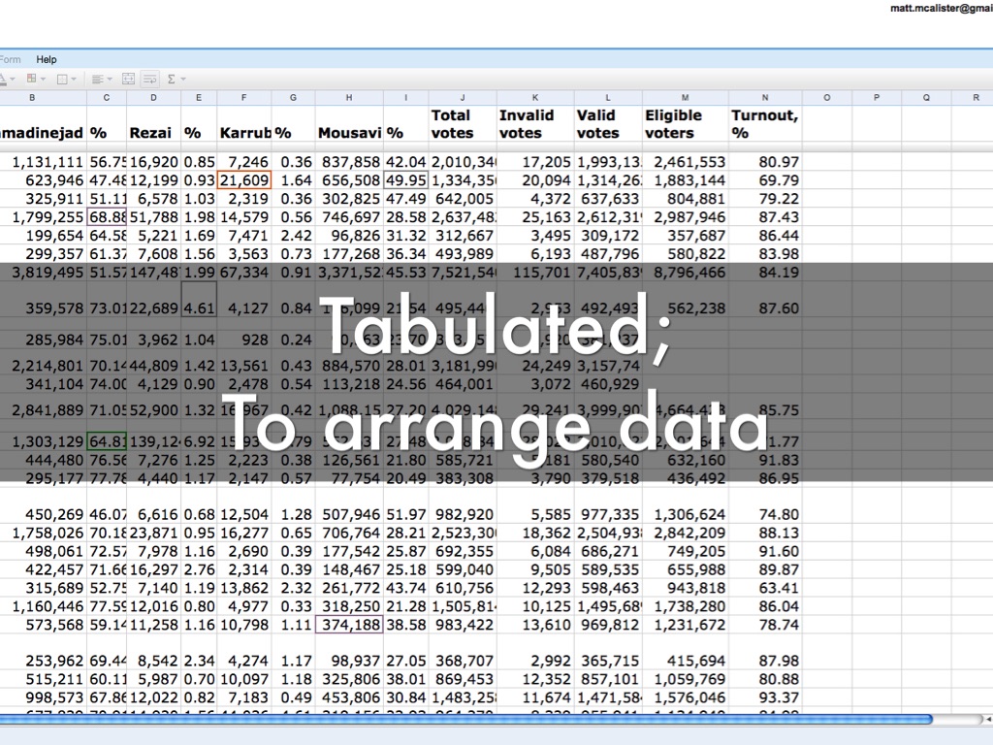
Task: Click the cell background color icon
Action: pos(31,79)
